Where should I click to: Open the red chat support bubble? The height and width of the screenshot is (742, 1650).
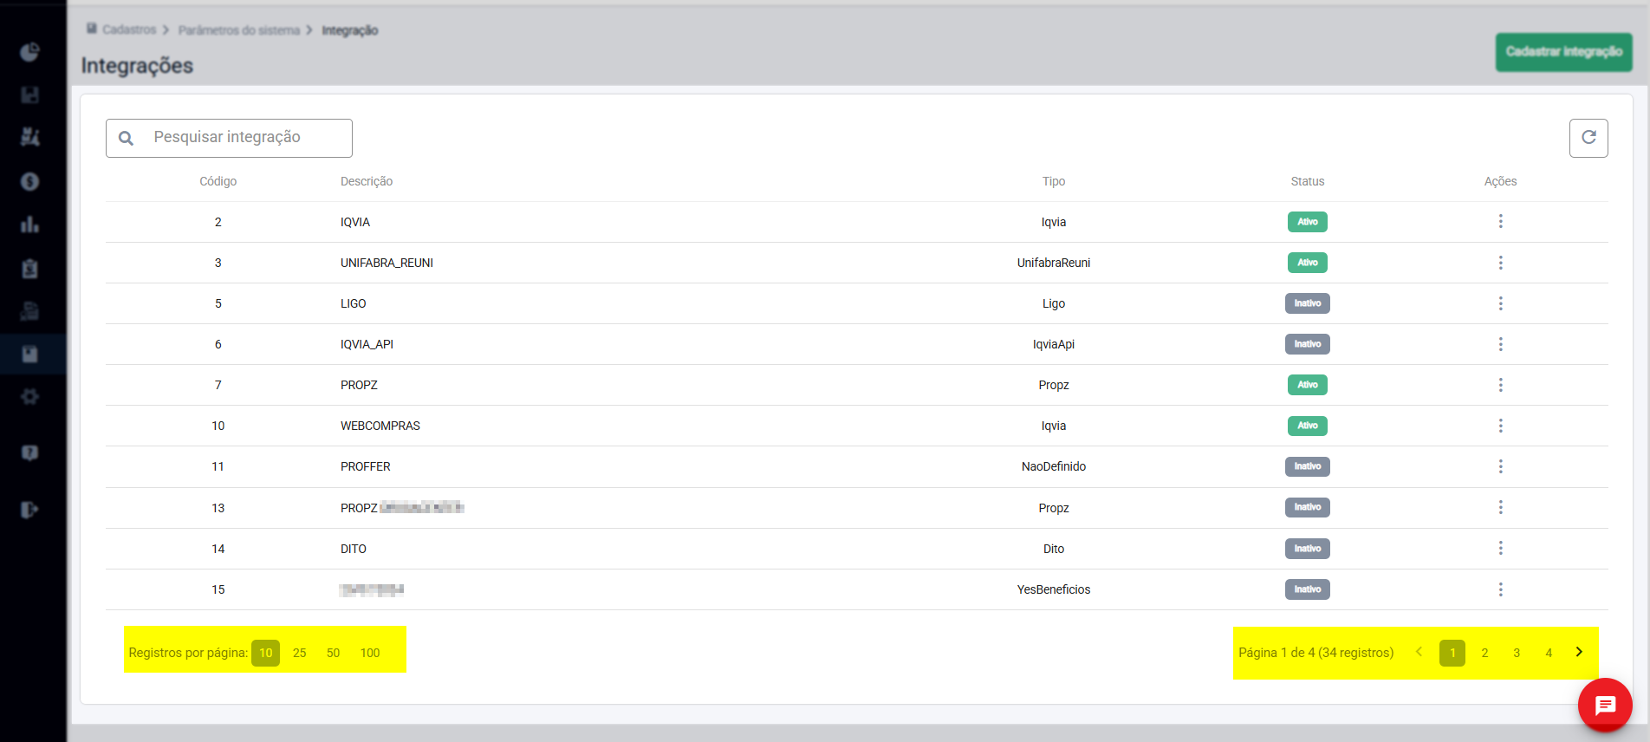(x=1605, y=705)
